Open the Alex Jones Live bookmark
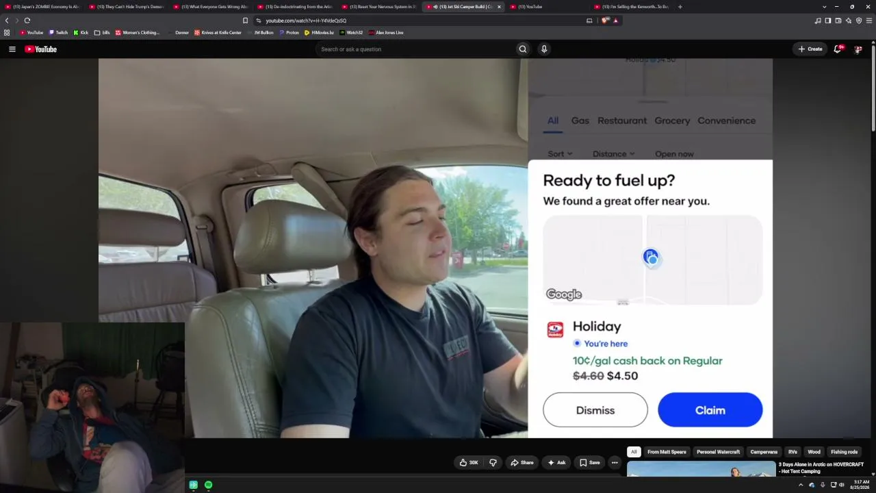The height and width of the screenshot is (493, 876). click(386, 32)
